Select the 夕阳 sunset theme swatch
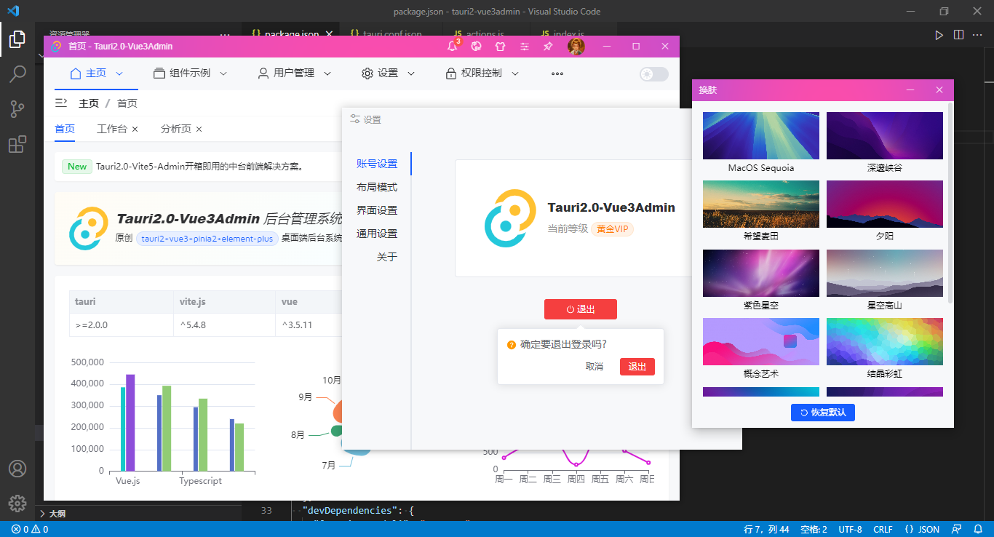This screenshot has width=994, height=537. pyautogui.click(x=884, y=204)
